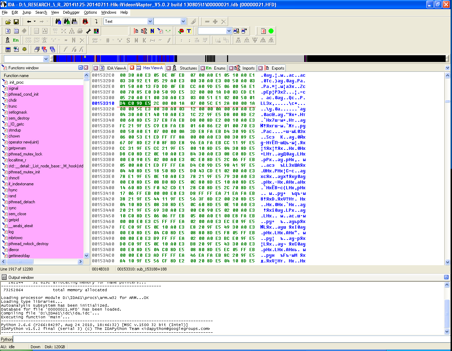Switch to the IDA View-A tab
Viewport: 452px width, 351px height.
click(116, 68)
